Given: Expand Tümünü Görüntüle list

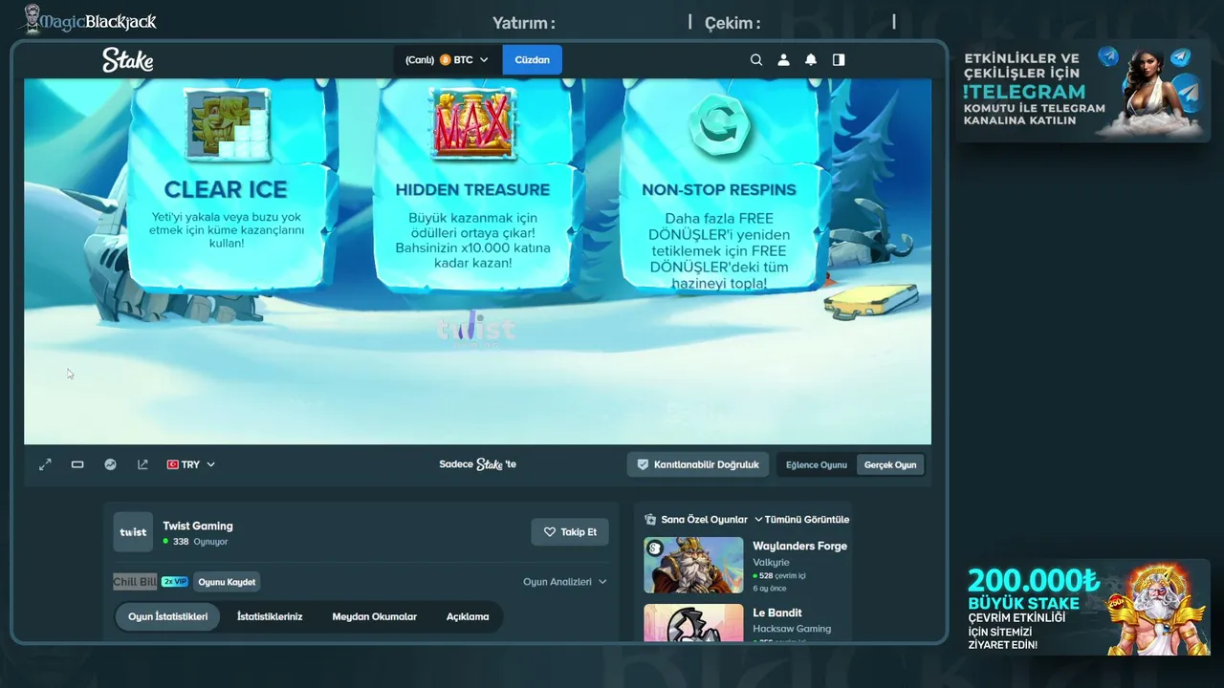Looking at the screenshot, I should pos(801,520).
